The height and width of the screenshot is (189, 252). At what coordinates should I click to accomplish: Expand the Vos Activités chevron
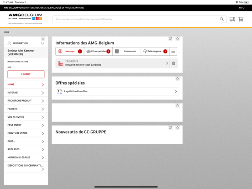pyautogui.click(x=42, y=117)
